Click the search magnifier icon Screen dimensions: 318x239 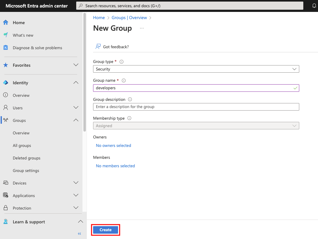tap(81, 6)
